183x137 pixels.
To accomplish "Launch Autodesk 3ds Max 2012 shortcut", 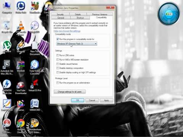I will 7,67.
